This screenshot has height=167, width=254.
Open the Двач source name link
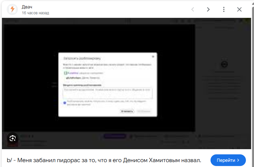(x=27, y=7)
